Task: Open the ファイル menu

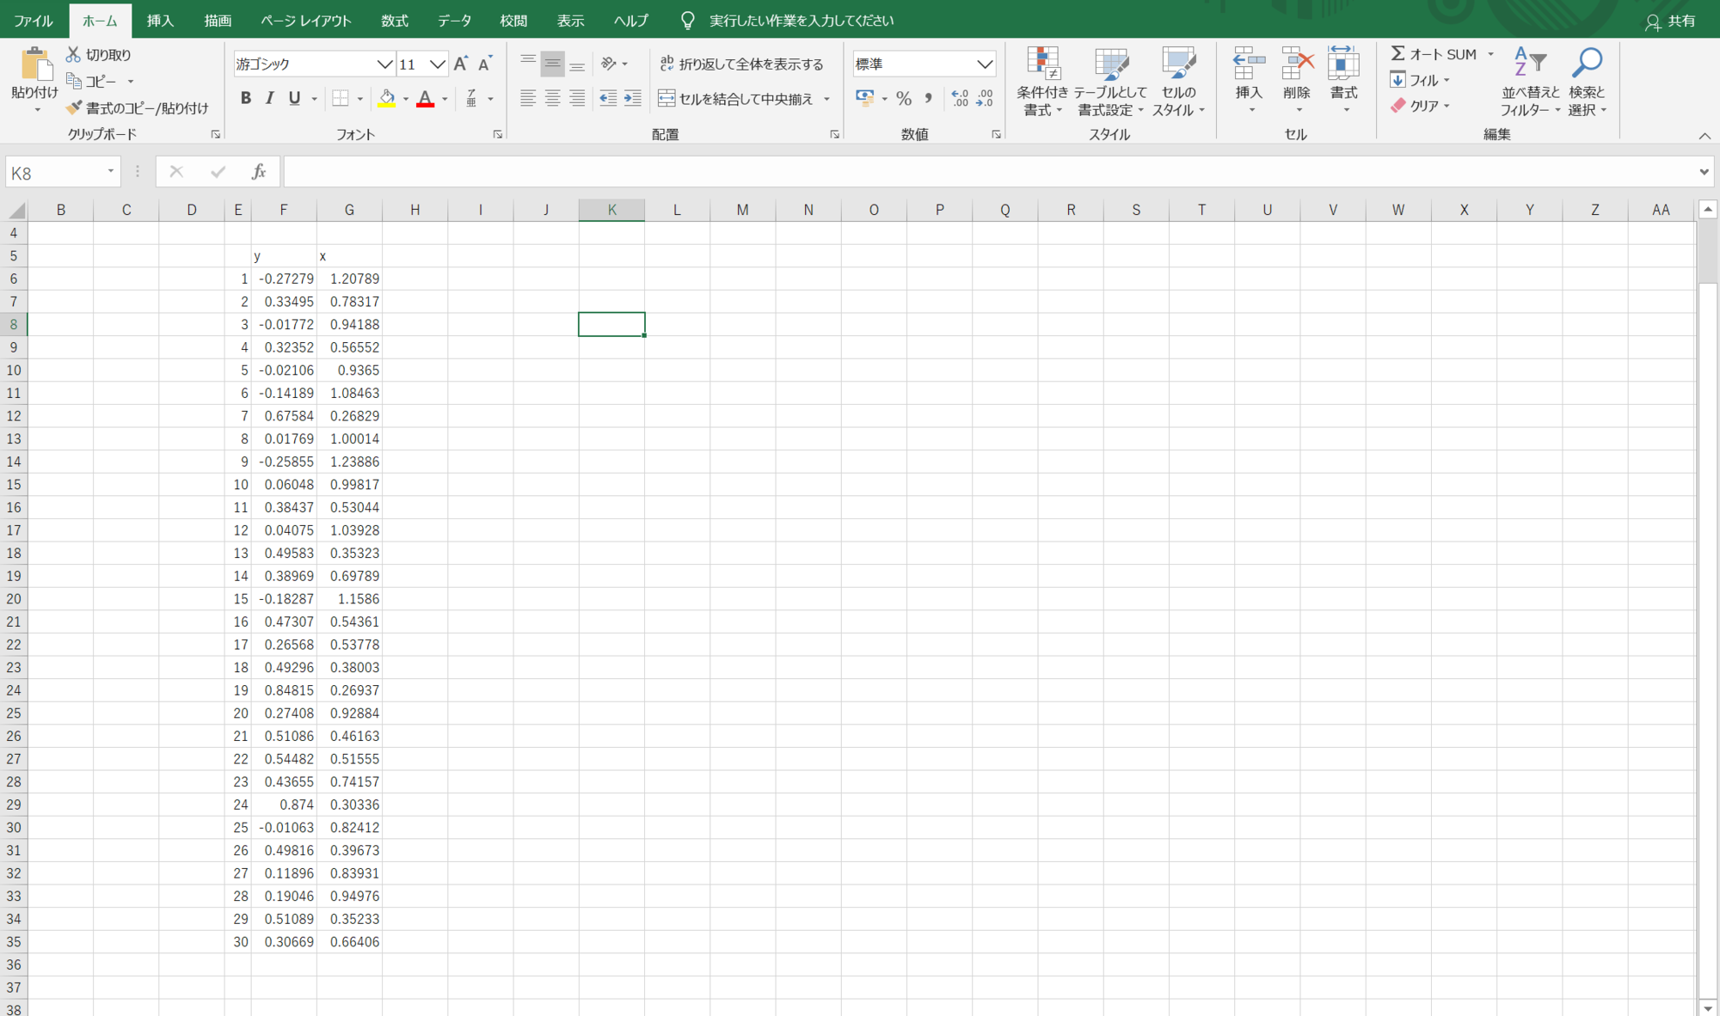Action: [x=33, y=20]
